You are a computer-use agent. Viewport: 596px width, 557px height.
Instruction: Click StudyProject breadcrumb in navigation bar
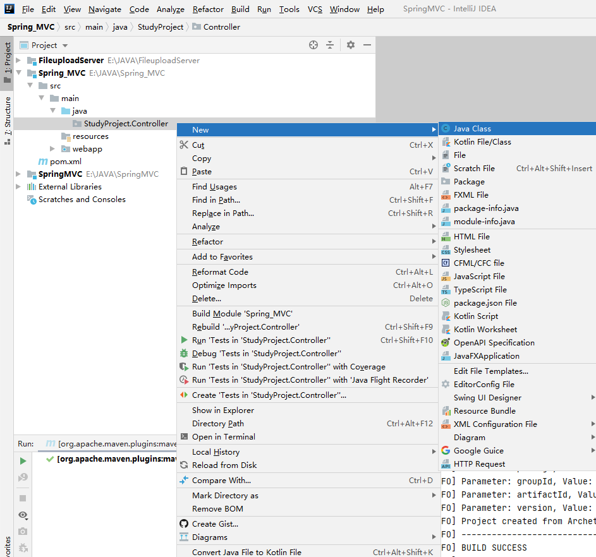point(161,27)
